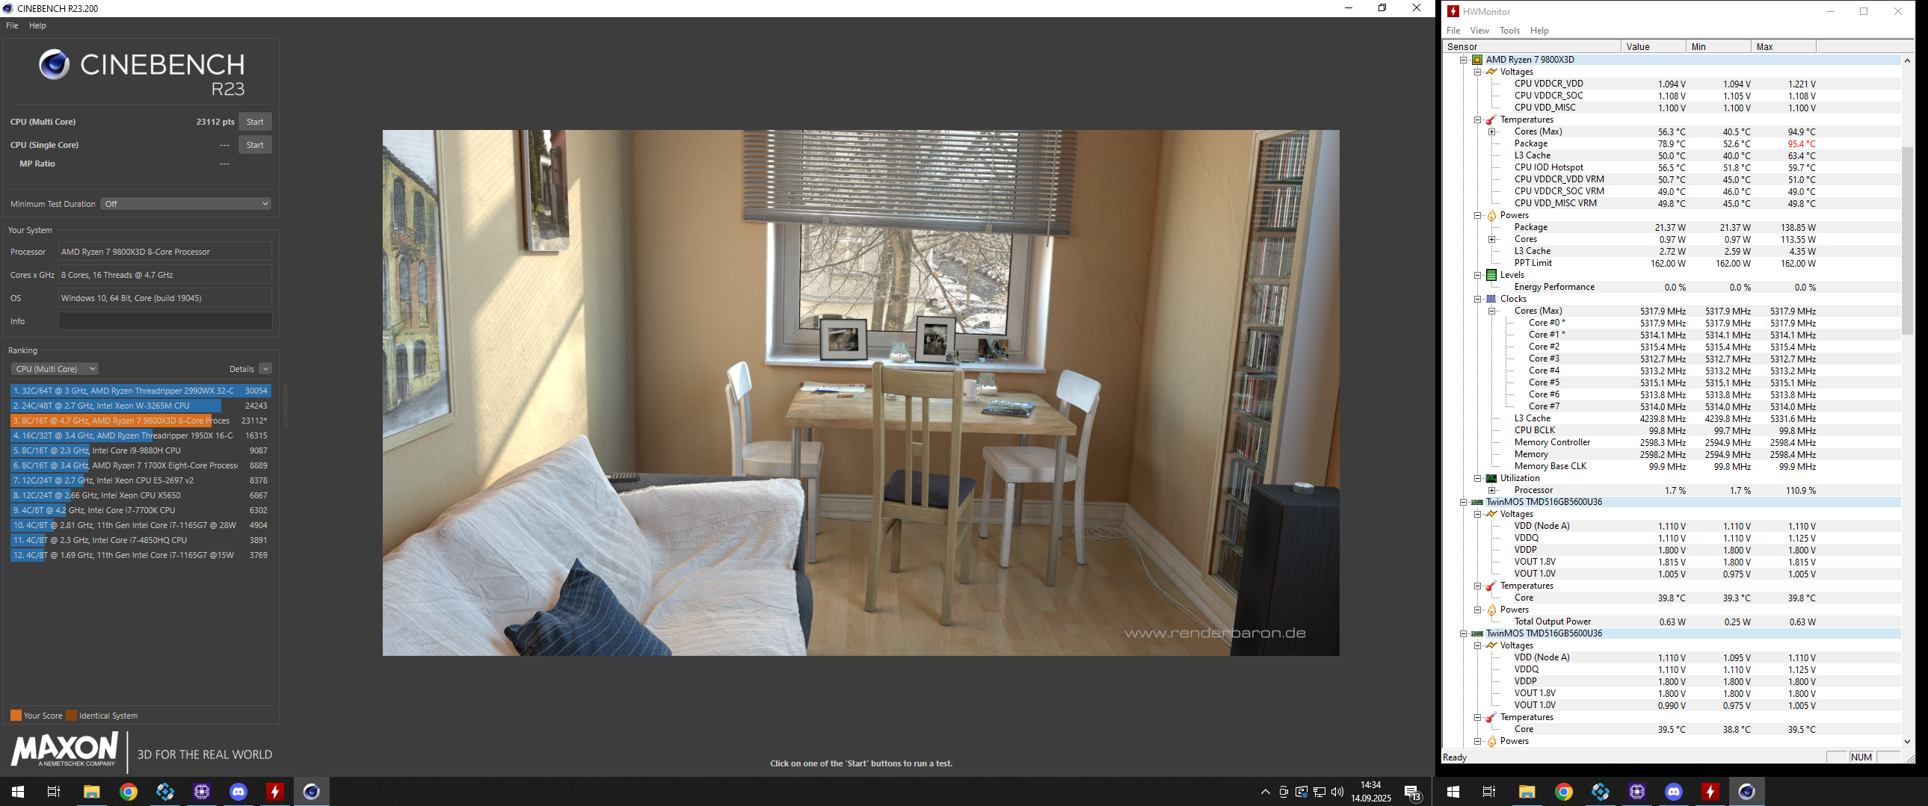Expand Cores row showing 0.97 W

click(1491, 239)
